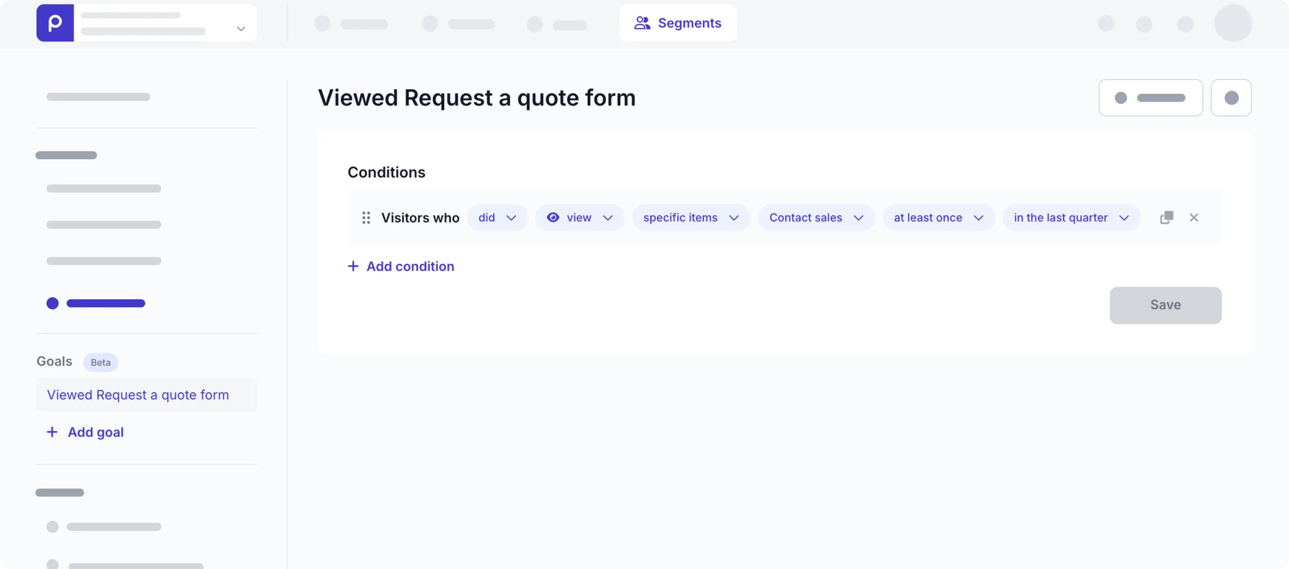Click the plus icon beside Add condition
This screenshot has width=1289, height=569.
(353, 266)
